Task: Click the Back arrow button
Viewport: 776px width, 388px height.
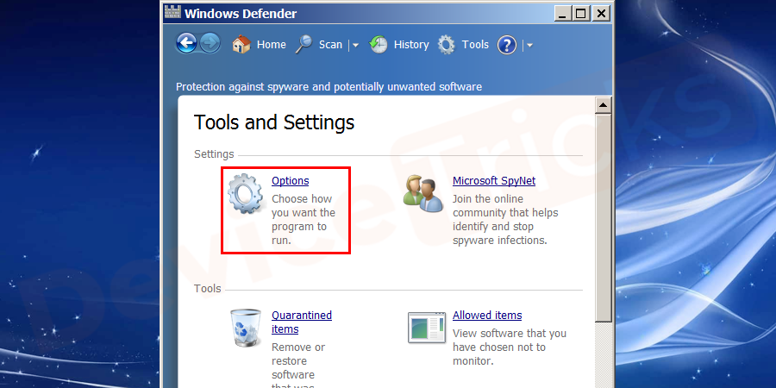Action: click(186, 44)
